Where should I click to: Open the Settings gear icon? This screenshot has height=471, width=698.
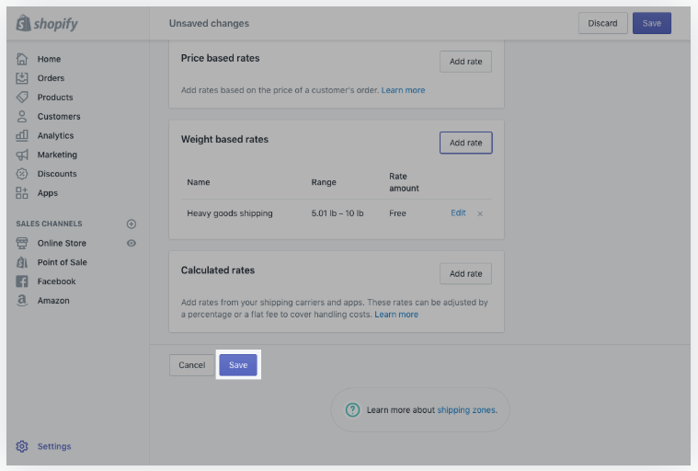22,446
